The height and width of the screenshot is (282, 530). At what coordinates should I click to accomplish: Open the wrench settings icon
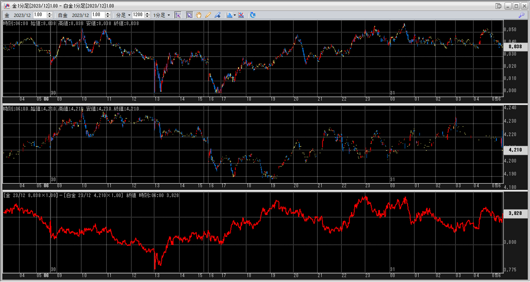pyautogui.click(x=521, y=15)
